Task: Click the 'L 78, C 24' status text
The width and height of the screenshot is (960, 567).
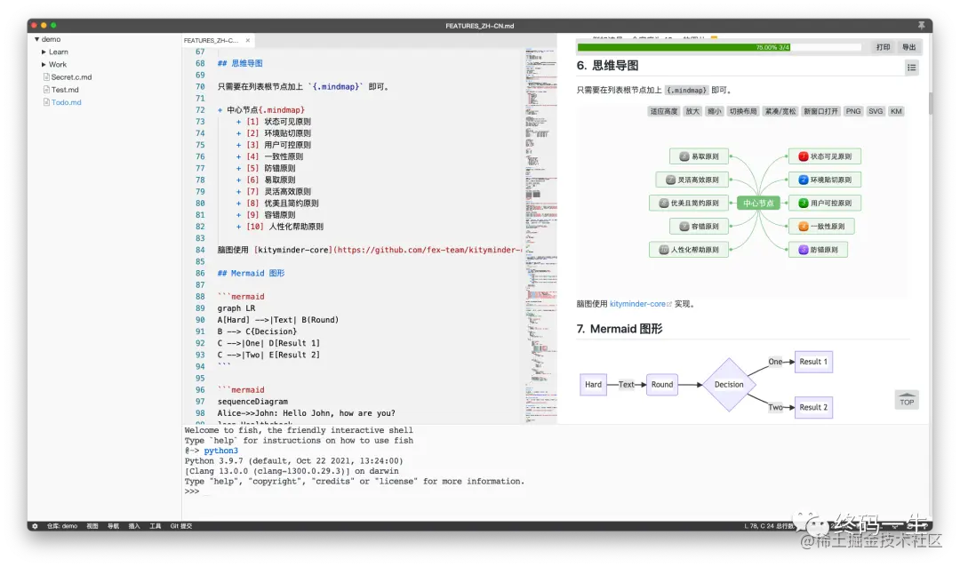Action: tap(759, 526)
